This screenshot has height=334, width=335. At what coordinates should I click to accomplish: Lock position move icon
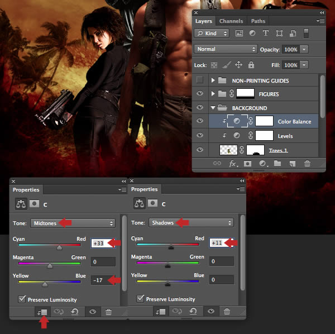238,65
